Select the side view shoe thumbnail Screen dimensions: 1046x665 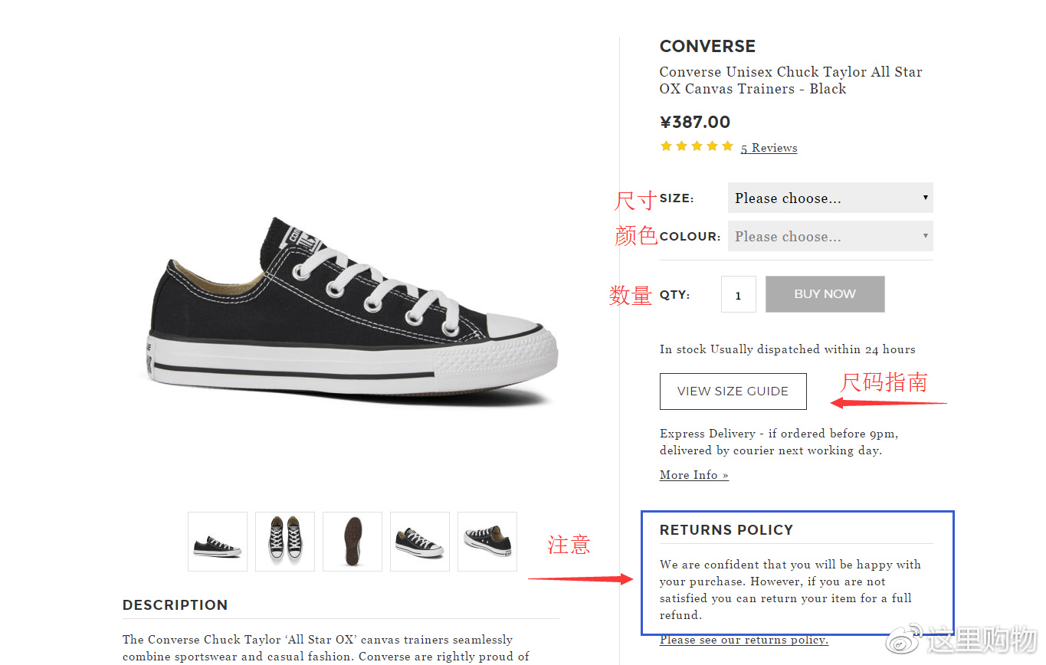218,542
